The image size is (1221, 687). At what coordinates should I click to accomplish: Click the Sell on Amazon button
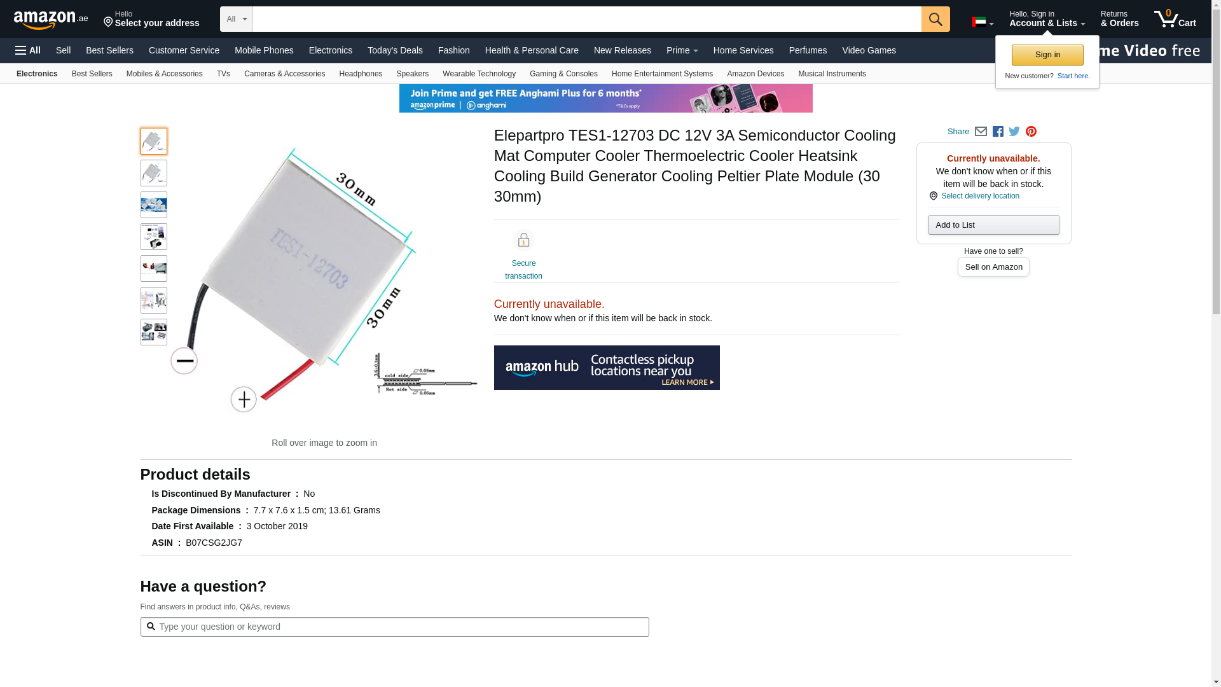coord(993,267)
